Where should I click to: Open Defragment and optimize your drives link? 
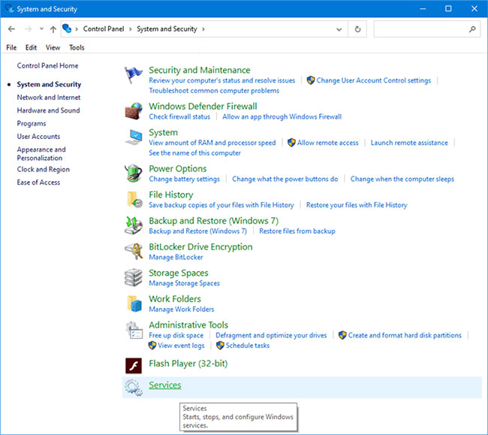point(271,335)
